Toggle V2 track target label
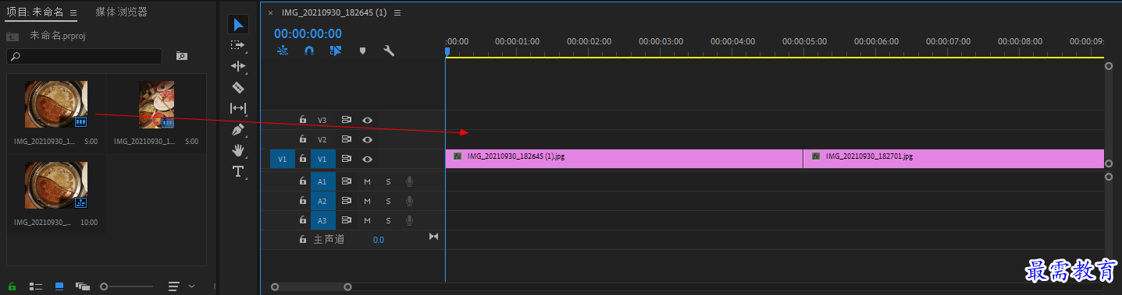Screen dimensions: 1122x295 [322, 140]
